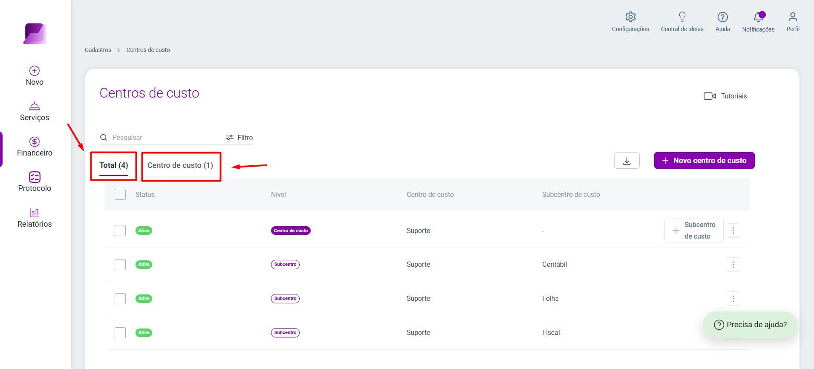This screenshot has width=814, height=369.
Task: Open Relatórios in the sidebar
Action: pos(35,218)
